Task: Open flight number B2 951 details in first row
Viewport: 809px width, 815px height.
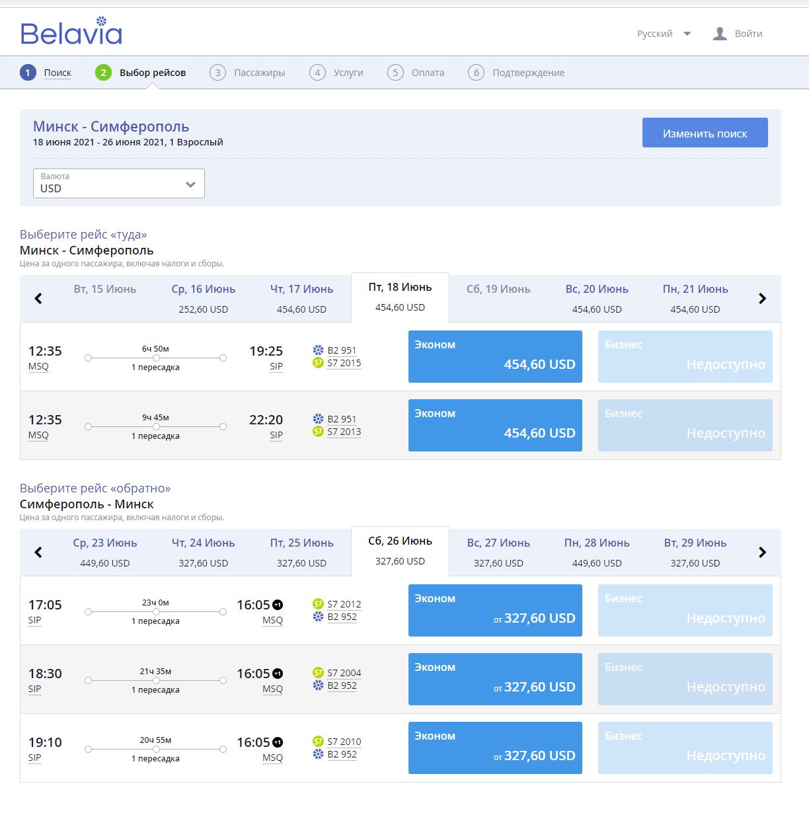Action: (x=342, y=350)
